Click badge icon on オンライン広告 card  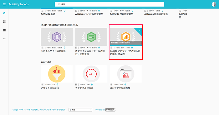click(99, 47)
